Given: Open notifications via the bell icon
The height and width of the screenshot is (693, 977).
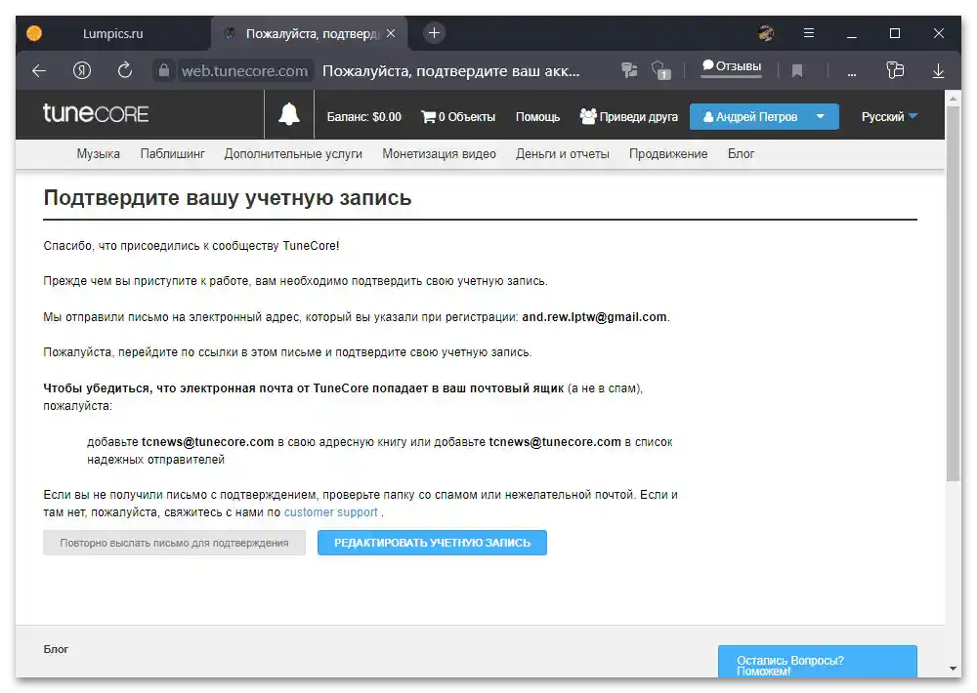Looking at the screenshot, I should tap(288, 114).
